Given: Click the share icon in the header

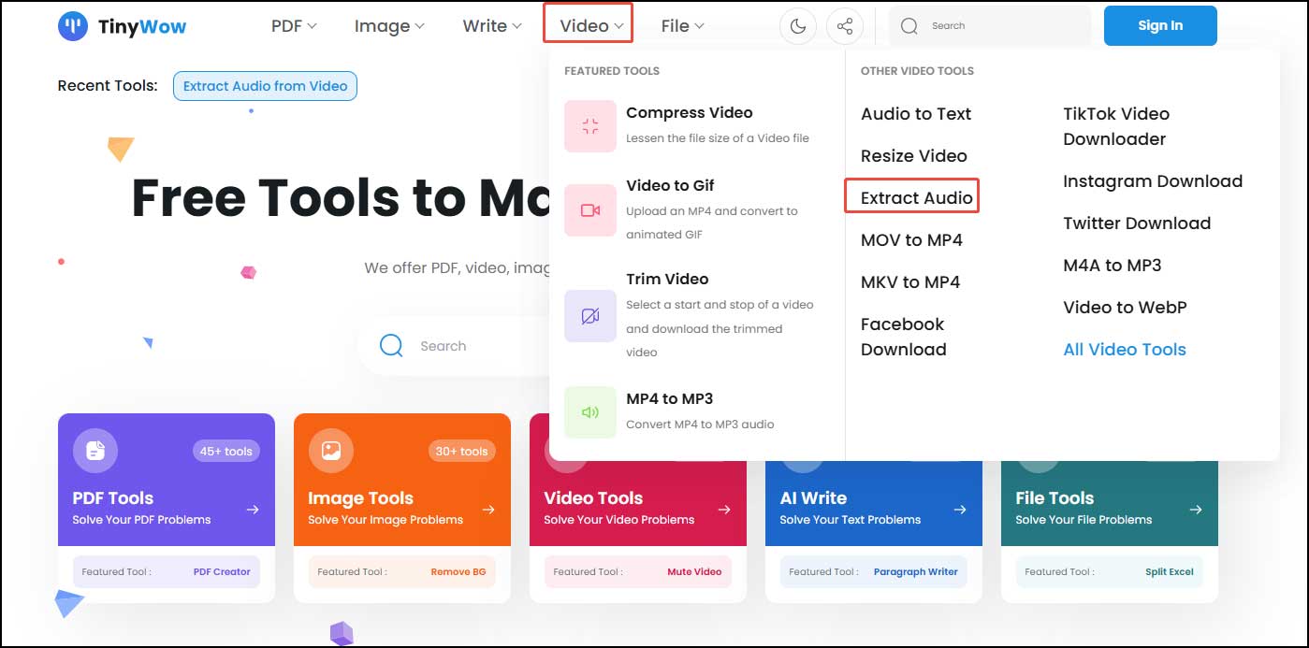Looking at the screenshot, I should [845, 25].
